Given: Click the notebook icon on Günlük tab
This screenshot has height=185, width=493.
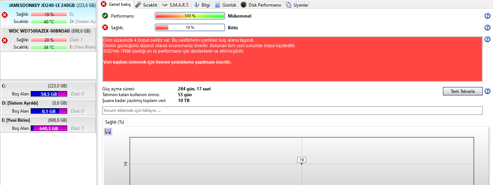Looking at the screenshot, I should tap(217, 5).
